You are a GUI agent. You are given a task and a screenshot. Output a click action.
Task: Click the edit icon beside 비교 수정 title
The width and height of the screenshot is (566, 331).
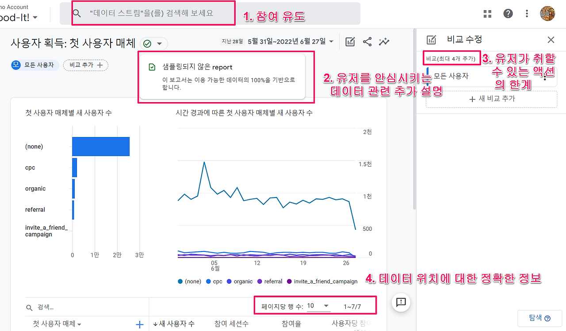431,40
